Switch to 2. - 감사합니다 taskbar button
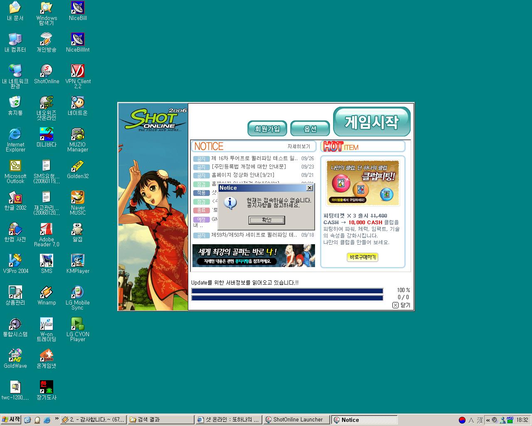The image size is (532, 426). [x=93, y=420]
